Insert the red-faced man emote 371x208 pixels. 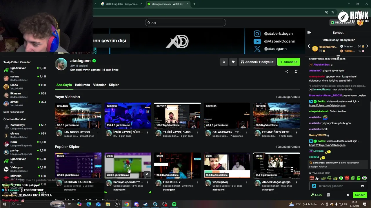click(347, 178)
